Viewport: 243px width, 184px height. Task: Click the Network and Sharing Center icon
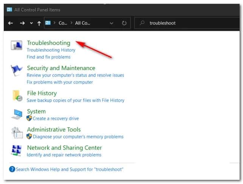pos(16,150)
